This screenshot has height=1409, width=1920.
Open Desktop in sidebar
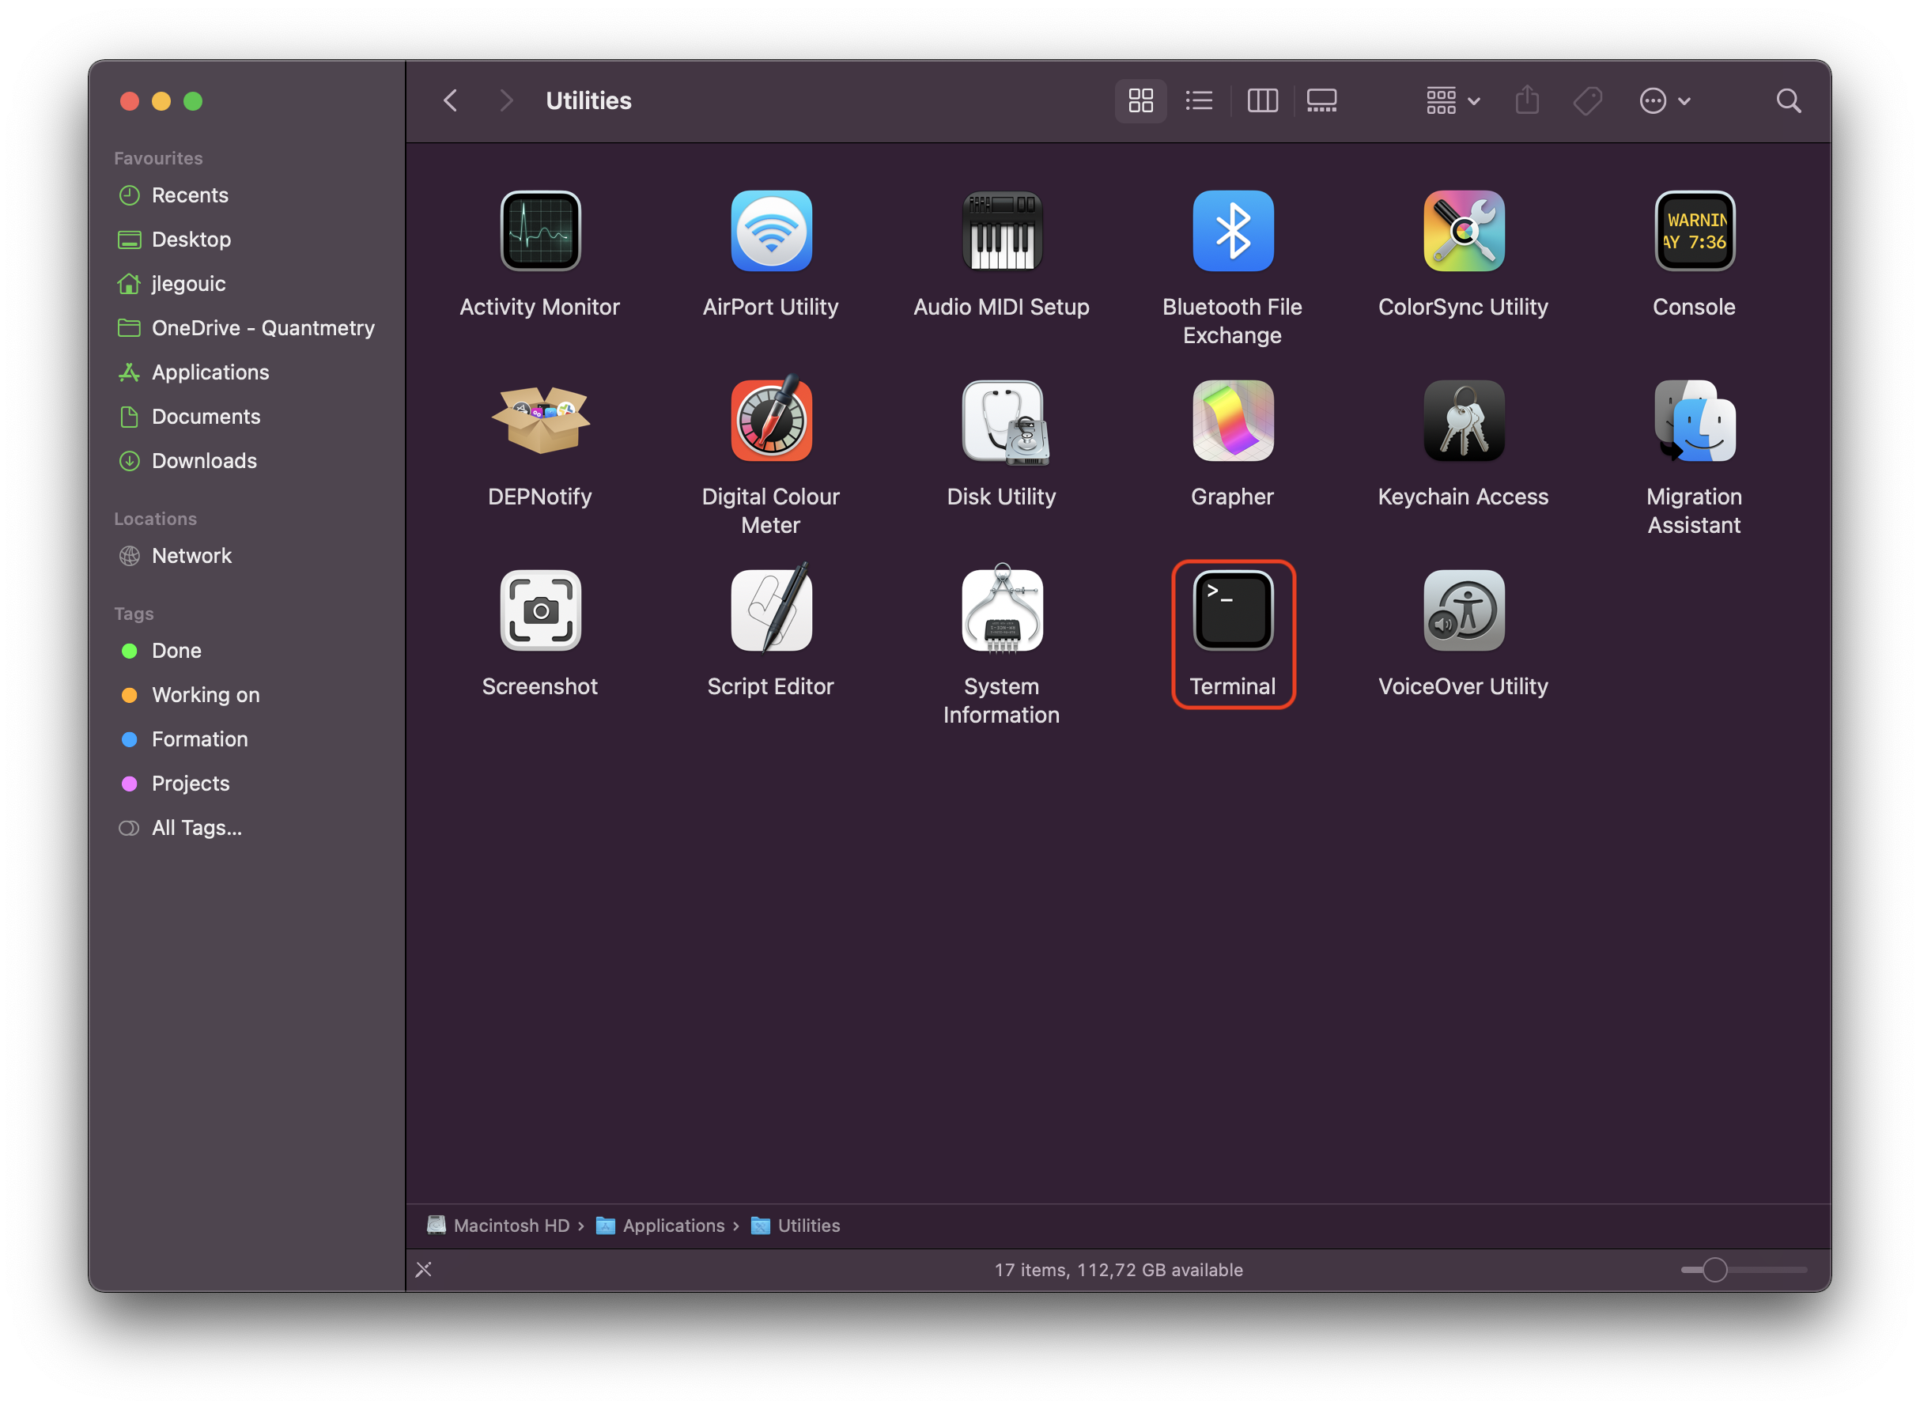(x=246, y=240)
